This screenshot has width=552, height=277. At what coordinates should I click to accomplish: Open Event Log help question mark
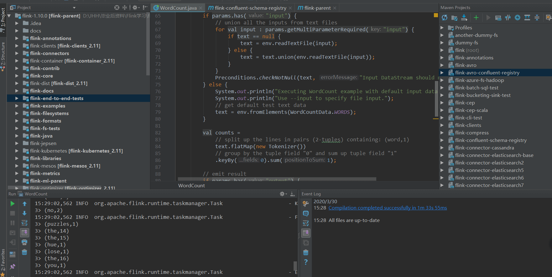(306, 262)
